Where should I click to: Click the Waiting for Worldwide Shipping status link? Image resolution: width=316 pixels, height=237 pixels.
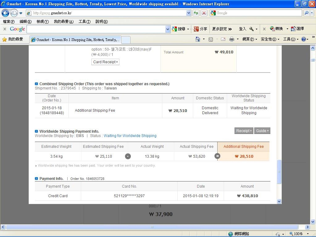[130, 136]
